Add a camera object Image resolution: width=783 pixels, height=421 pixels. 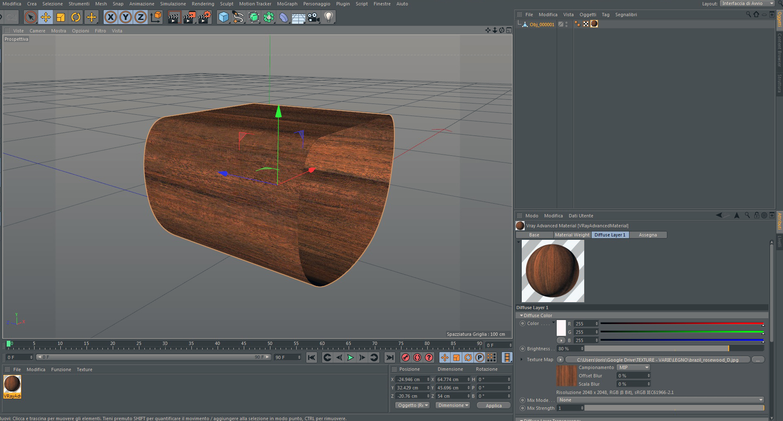(314, 17)
